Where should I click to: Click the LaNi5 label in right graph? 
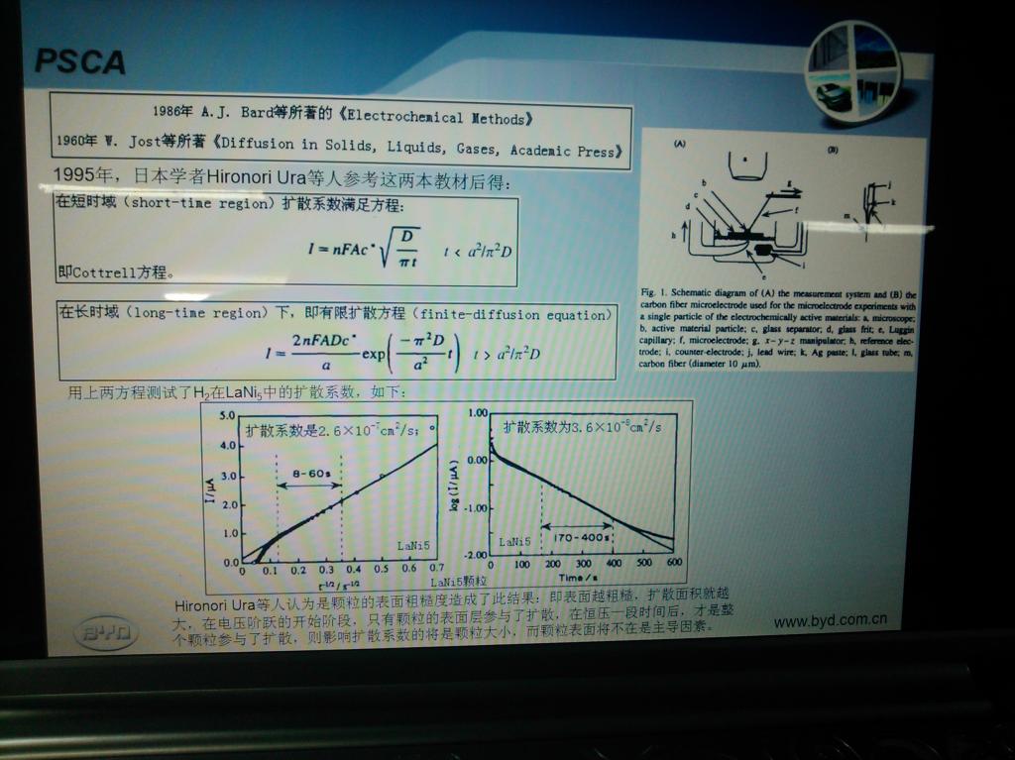pos(514,541)
